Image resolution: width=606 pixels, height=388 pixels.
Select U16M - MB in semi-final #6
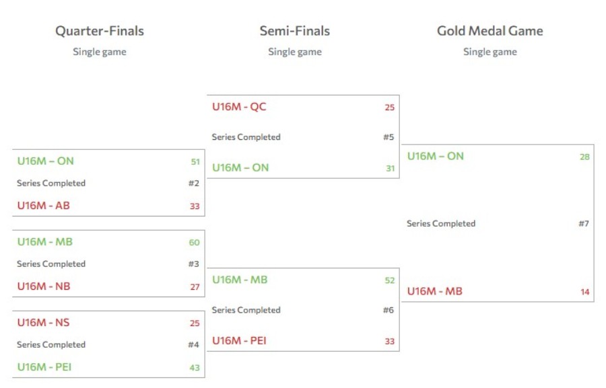pos(240,280)
